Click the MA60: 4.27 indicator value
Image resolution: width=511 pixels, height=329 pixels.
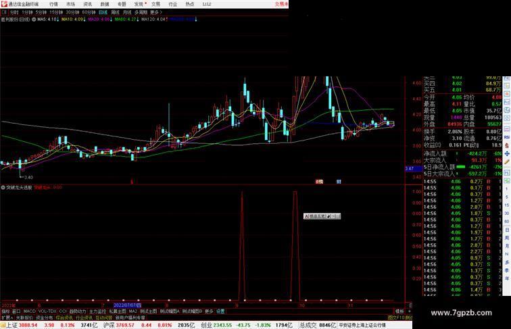(x=126, y=20)
